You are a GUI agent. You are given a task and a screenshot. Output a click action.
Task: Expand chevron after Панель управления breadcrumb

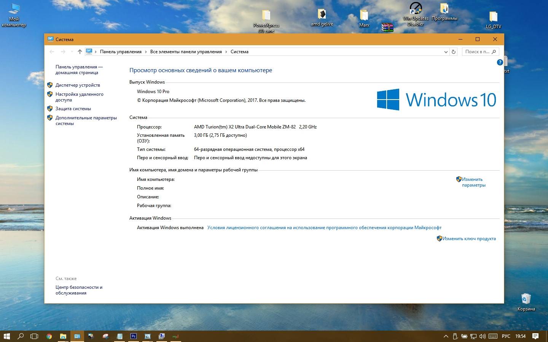(146, 52)
